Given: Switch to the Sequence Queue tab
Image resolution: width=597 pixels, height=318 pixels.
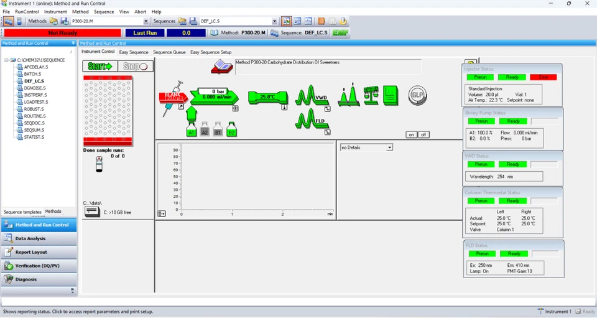Looking at the screenshot, I should point(169,52).
